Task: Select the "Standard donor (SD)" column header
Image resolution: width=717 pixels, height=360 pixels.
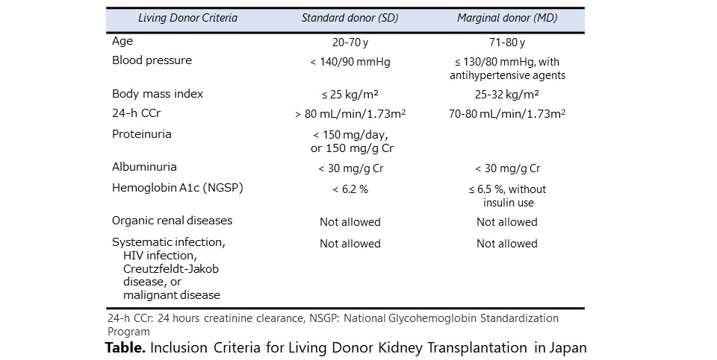Action: (x=350, y=19)
